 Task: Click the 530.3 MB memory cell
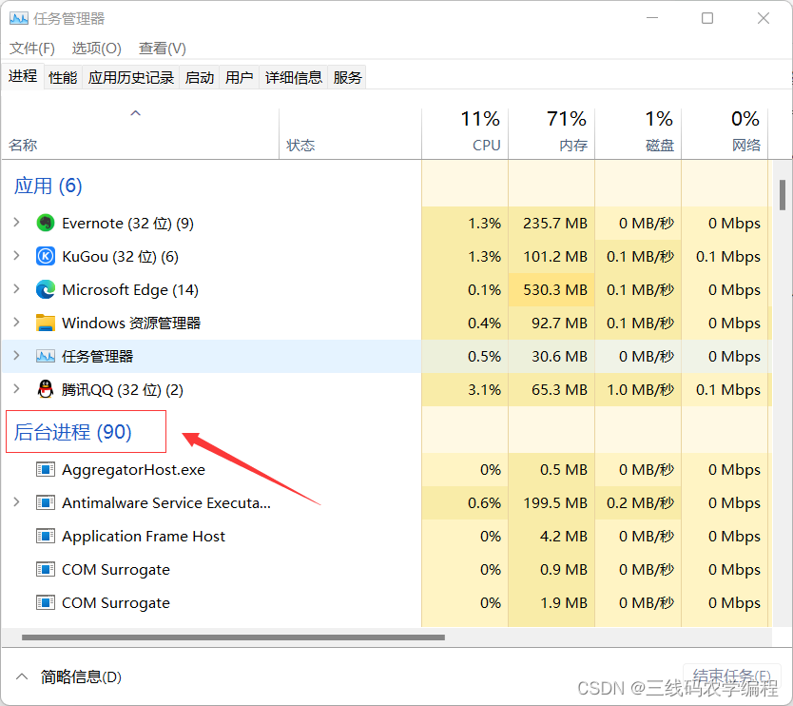tap(551, 289)
